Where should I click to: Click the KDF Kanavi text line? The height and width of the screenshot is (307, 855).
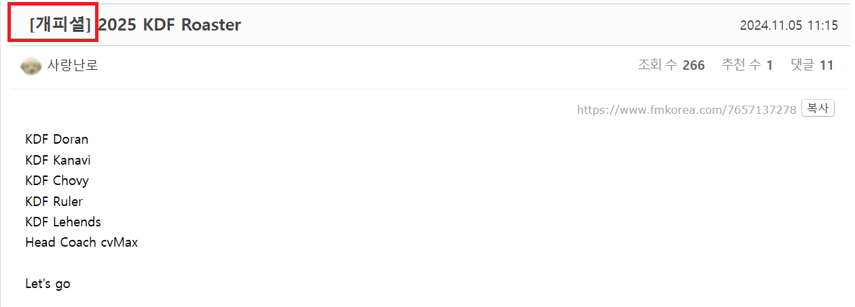[58, 161]
